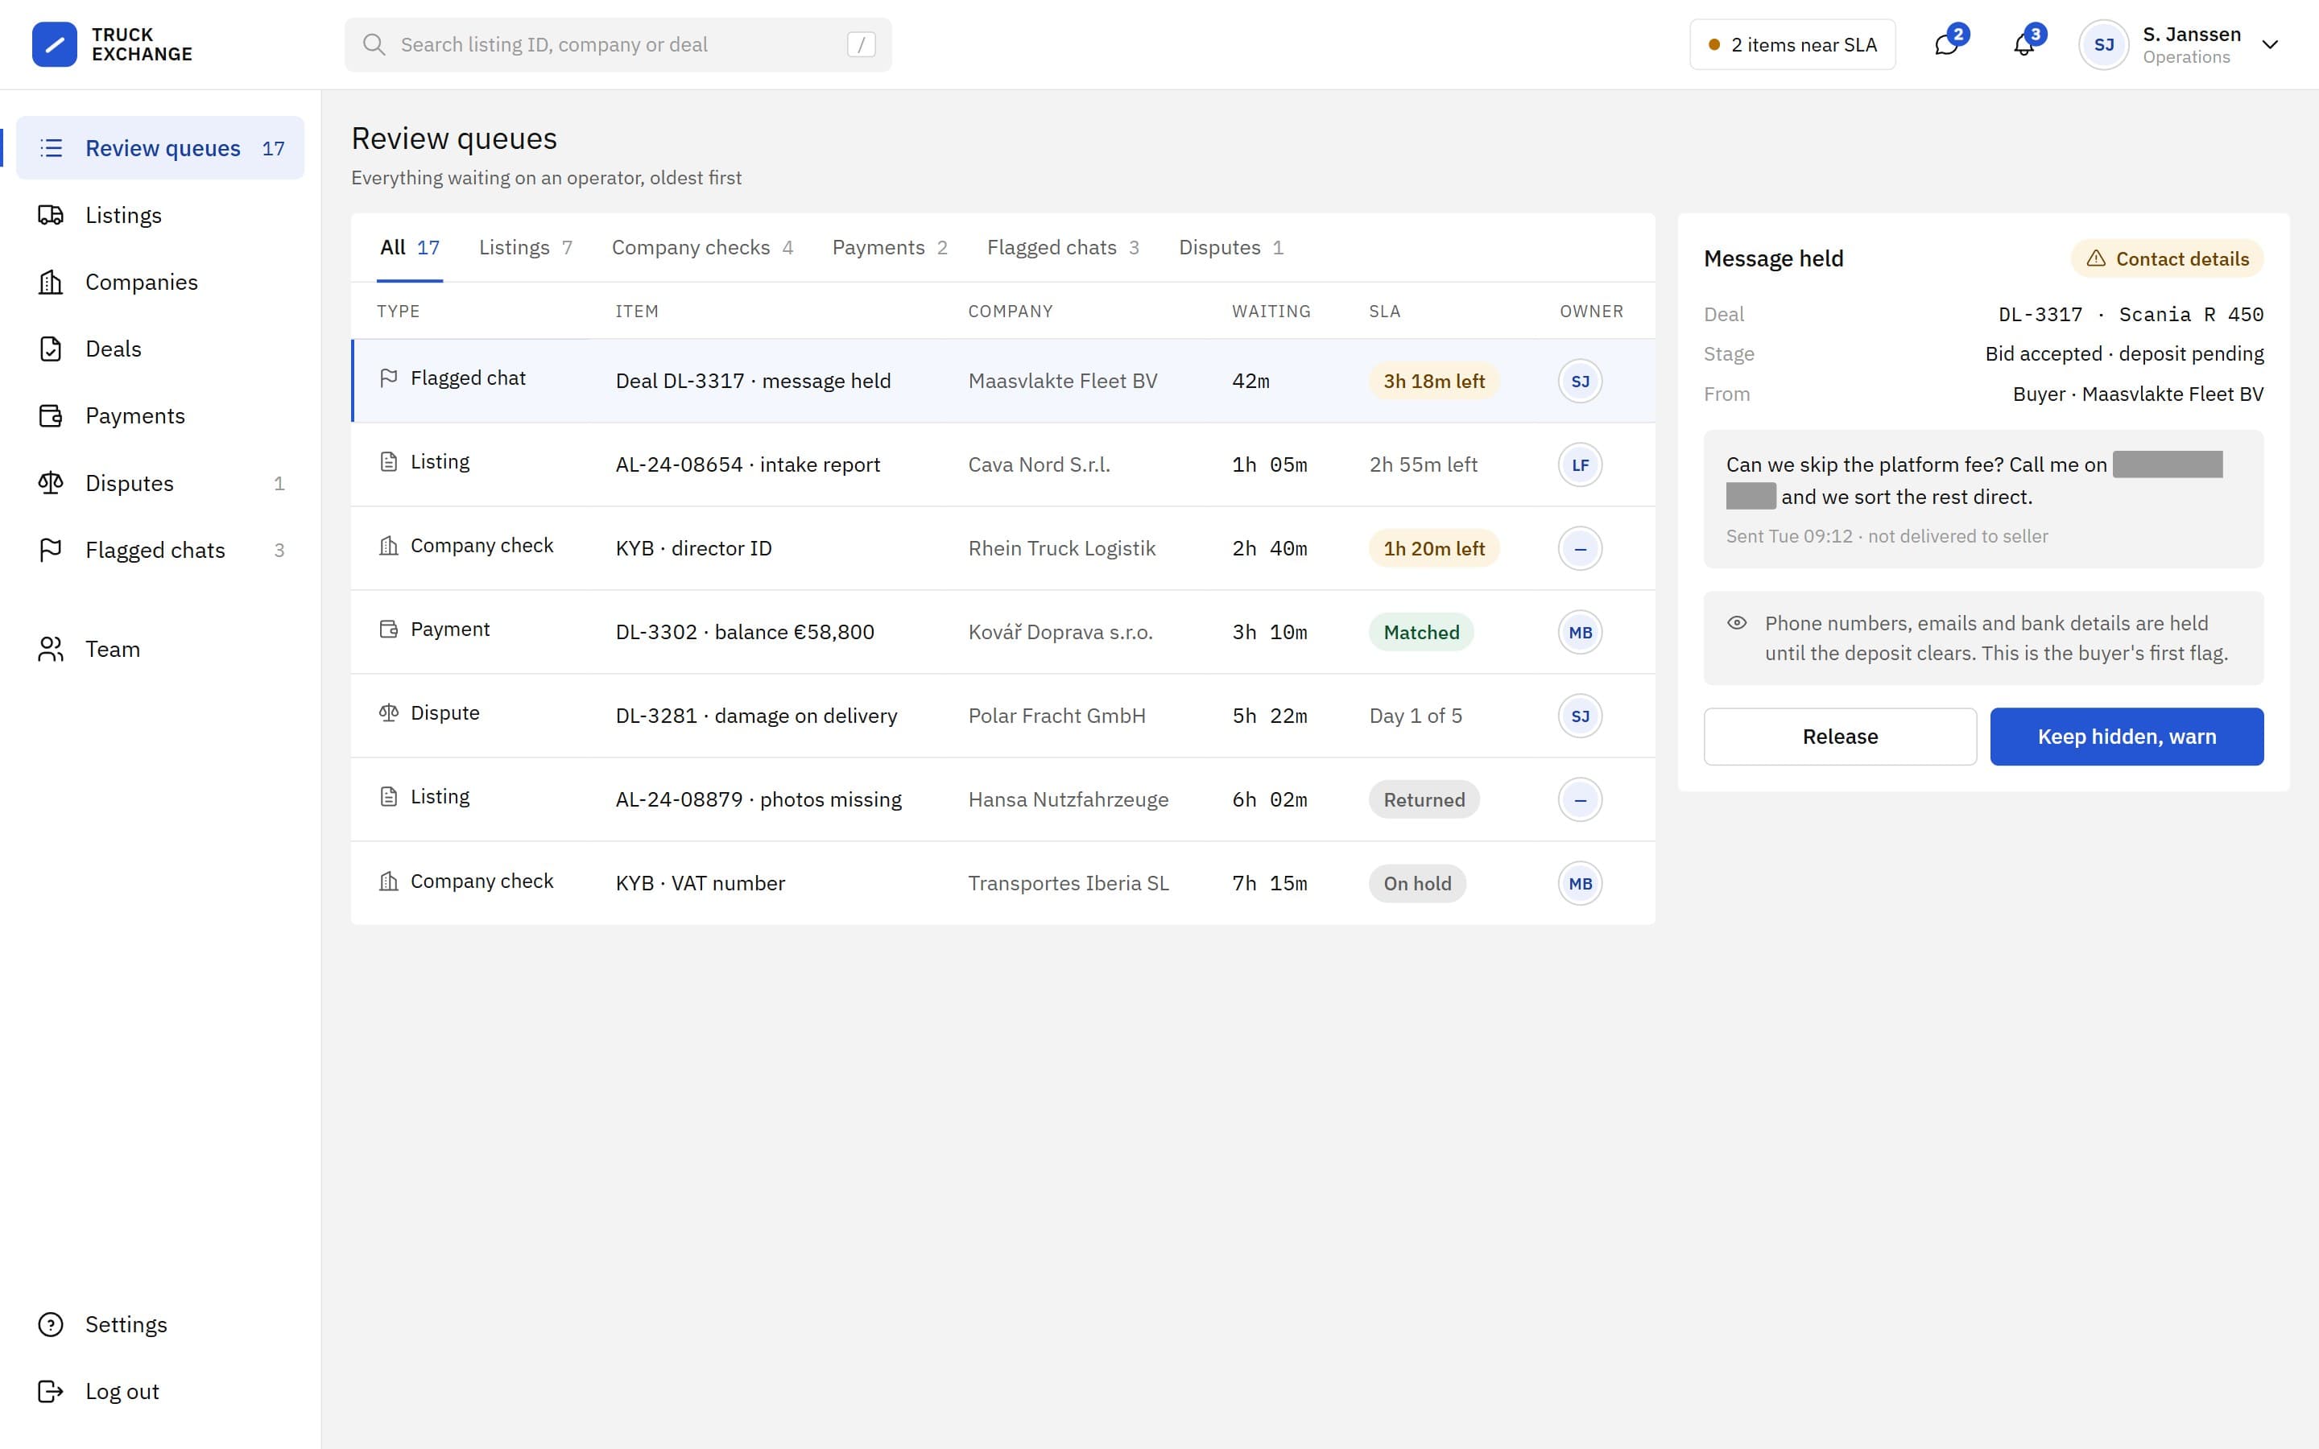
Task: Open Team in the sidebar
Action: [161, 649]
